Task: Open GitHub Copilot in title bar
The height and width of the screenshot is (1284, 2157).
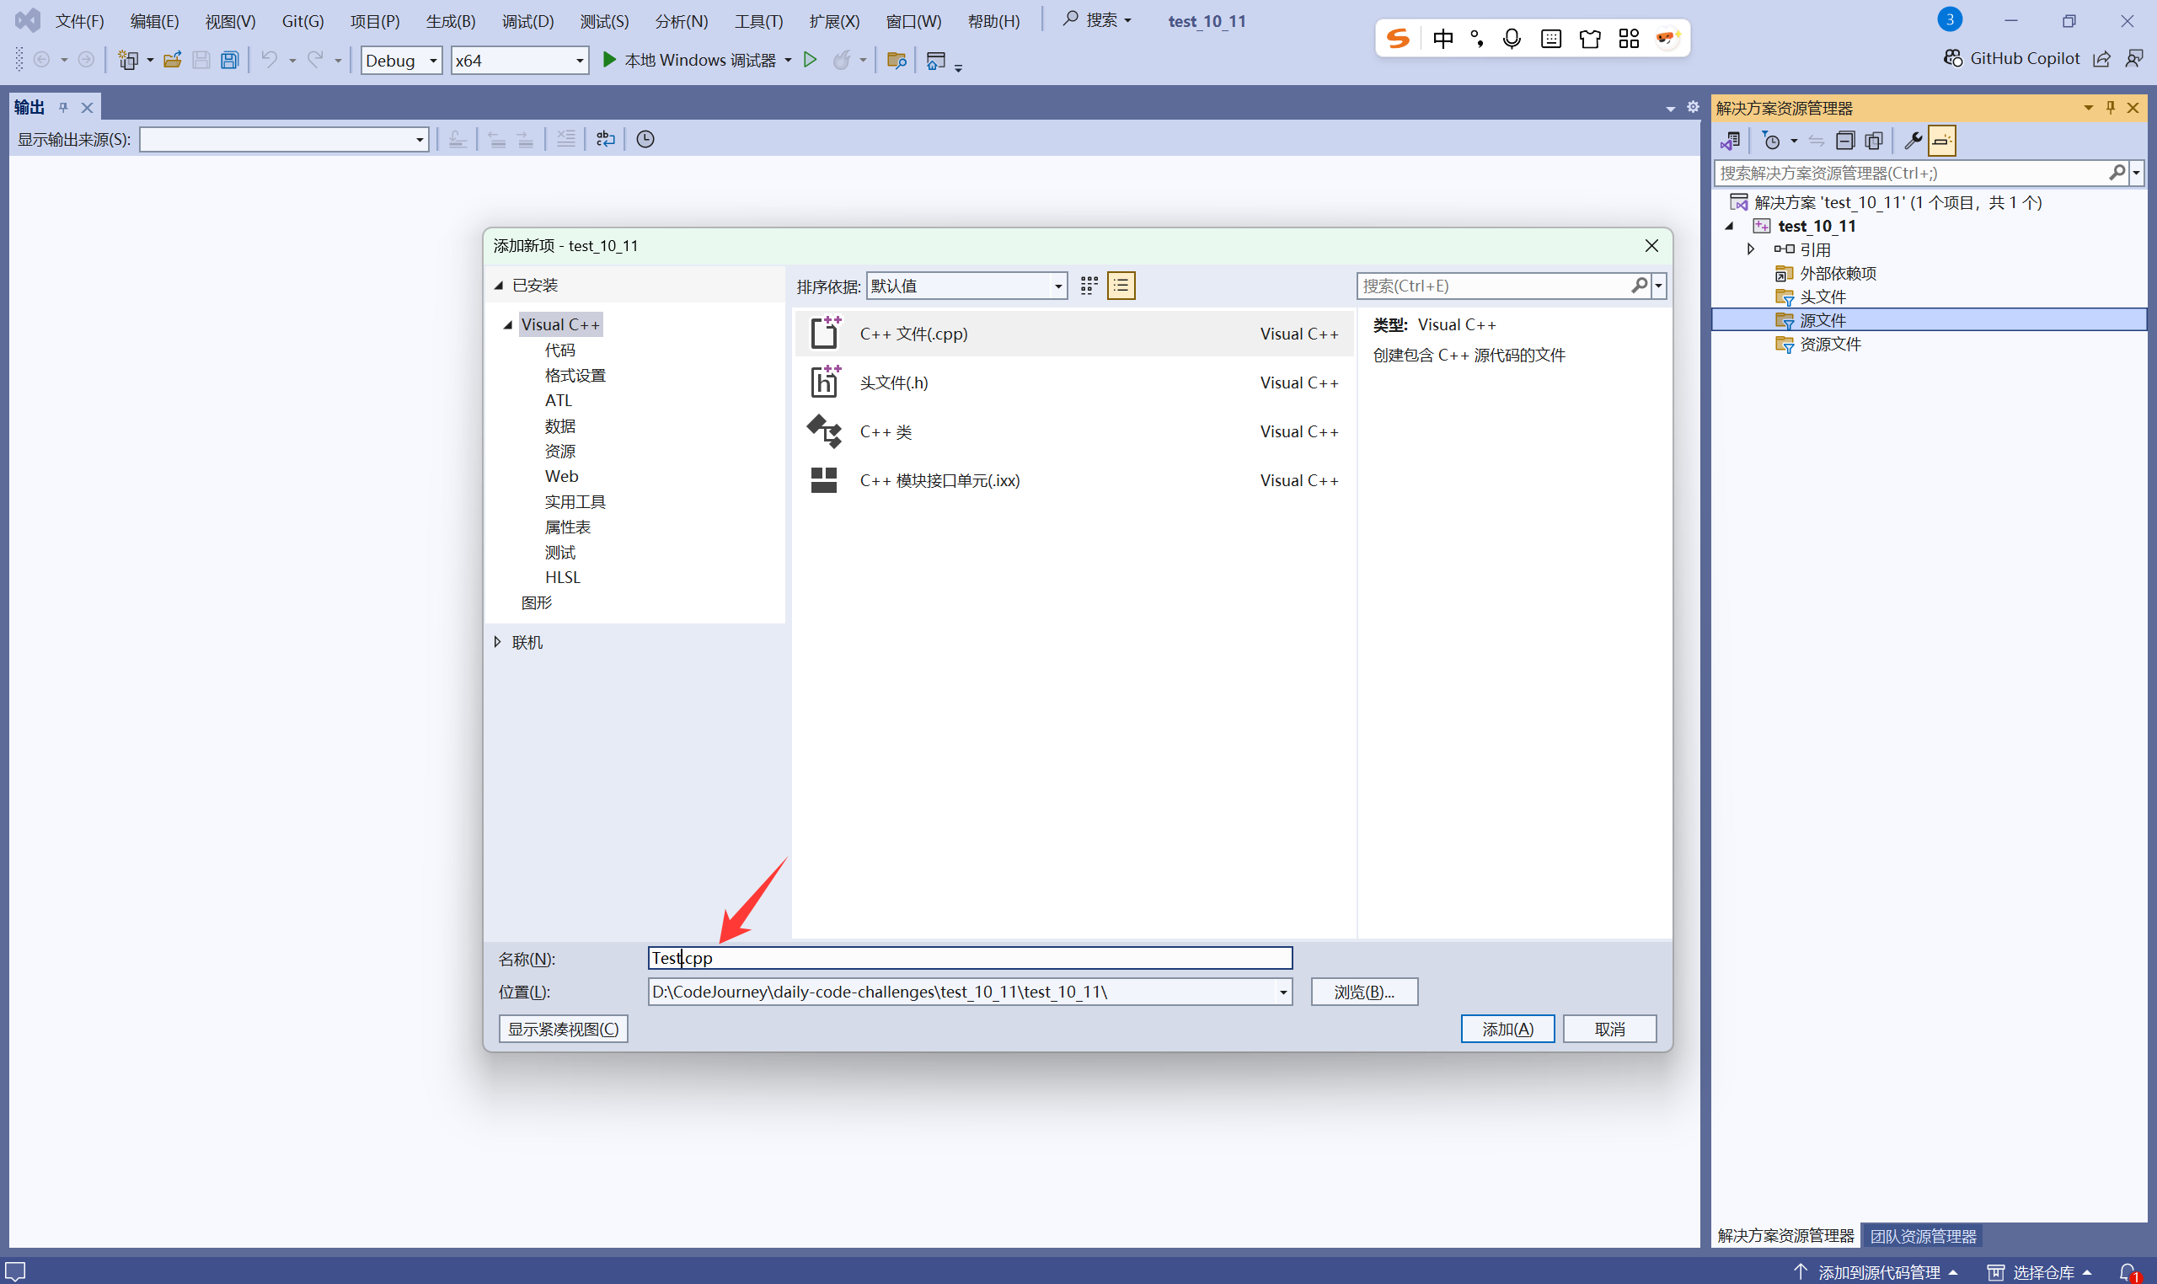Action: (2011, 58)
